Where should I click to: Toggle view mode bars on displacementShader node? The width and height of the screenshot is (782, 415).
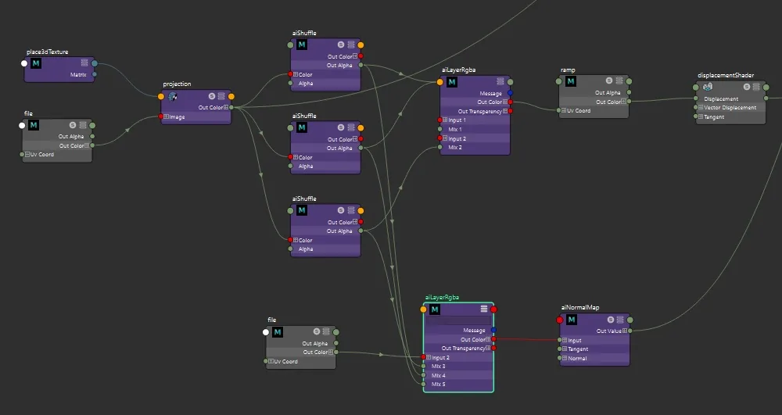(756, 87)
